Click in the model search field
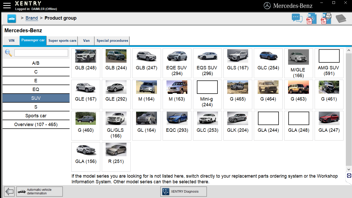This screenshot has height=198, width=352. (x=41, y=53)
